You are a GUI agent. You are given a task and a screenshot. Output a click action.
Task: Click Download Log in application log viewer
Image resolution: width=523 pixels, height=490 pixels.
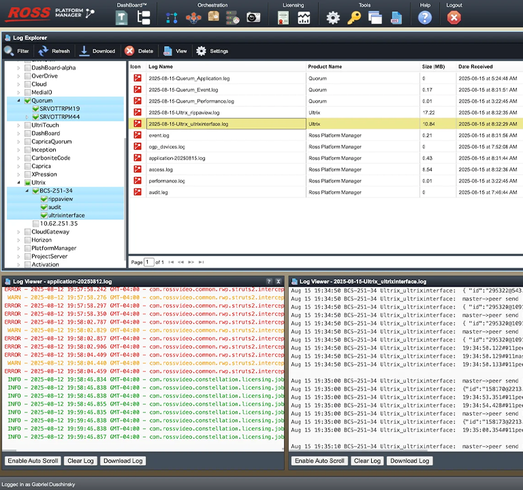(123, 461)
